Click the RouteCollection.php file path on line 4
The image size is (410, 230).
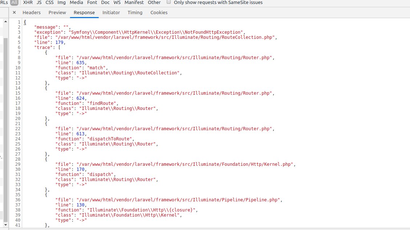click(x=165, y=37)
